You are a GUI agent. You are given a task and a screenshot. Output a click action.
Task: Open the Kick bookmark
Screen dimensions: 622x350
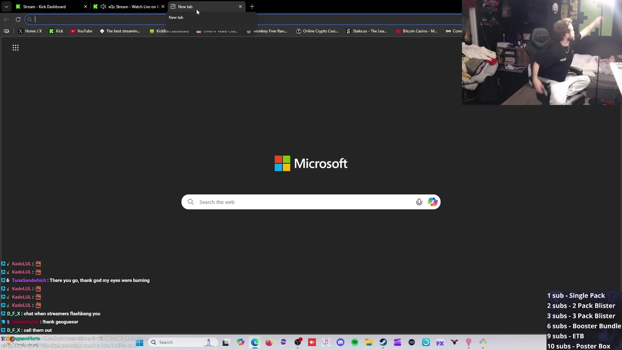[56, 31]
